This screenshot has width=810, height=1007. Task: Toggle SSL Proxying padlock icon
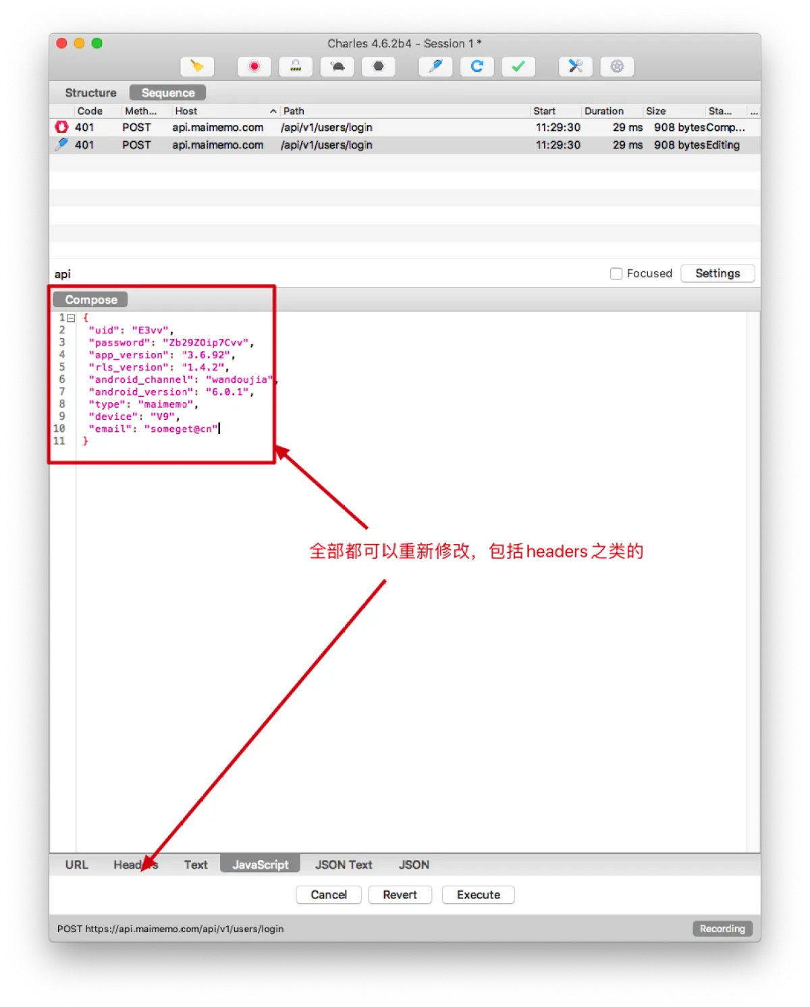[296, 67]
